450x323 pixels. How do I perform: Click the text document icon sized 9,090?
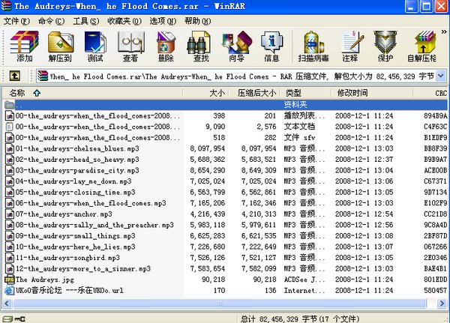pos(10,127)
